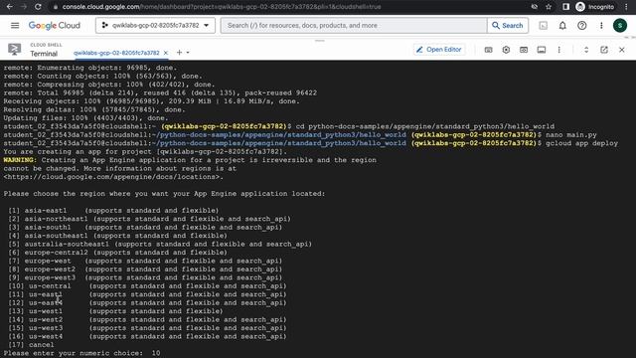This screenshot has height=358, width=636.
Task: Add a new terminal tab with plus
Action: point(179,53)
